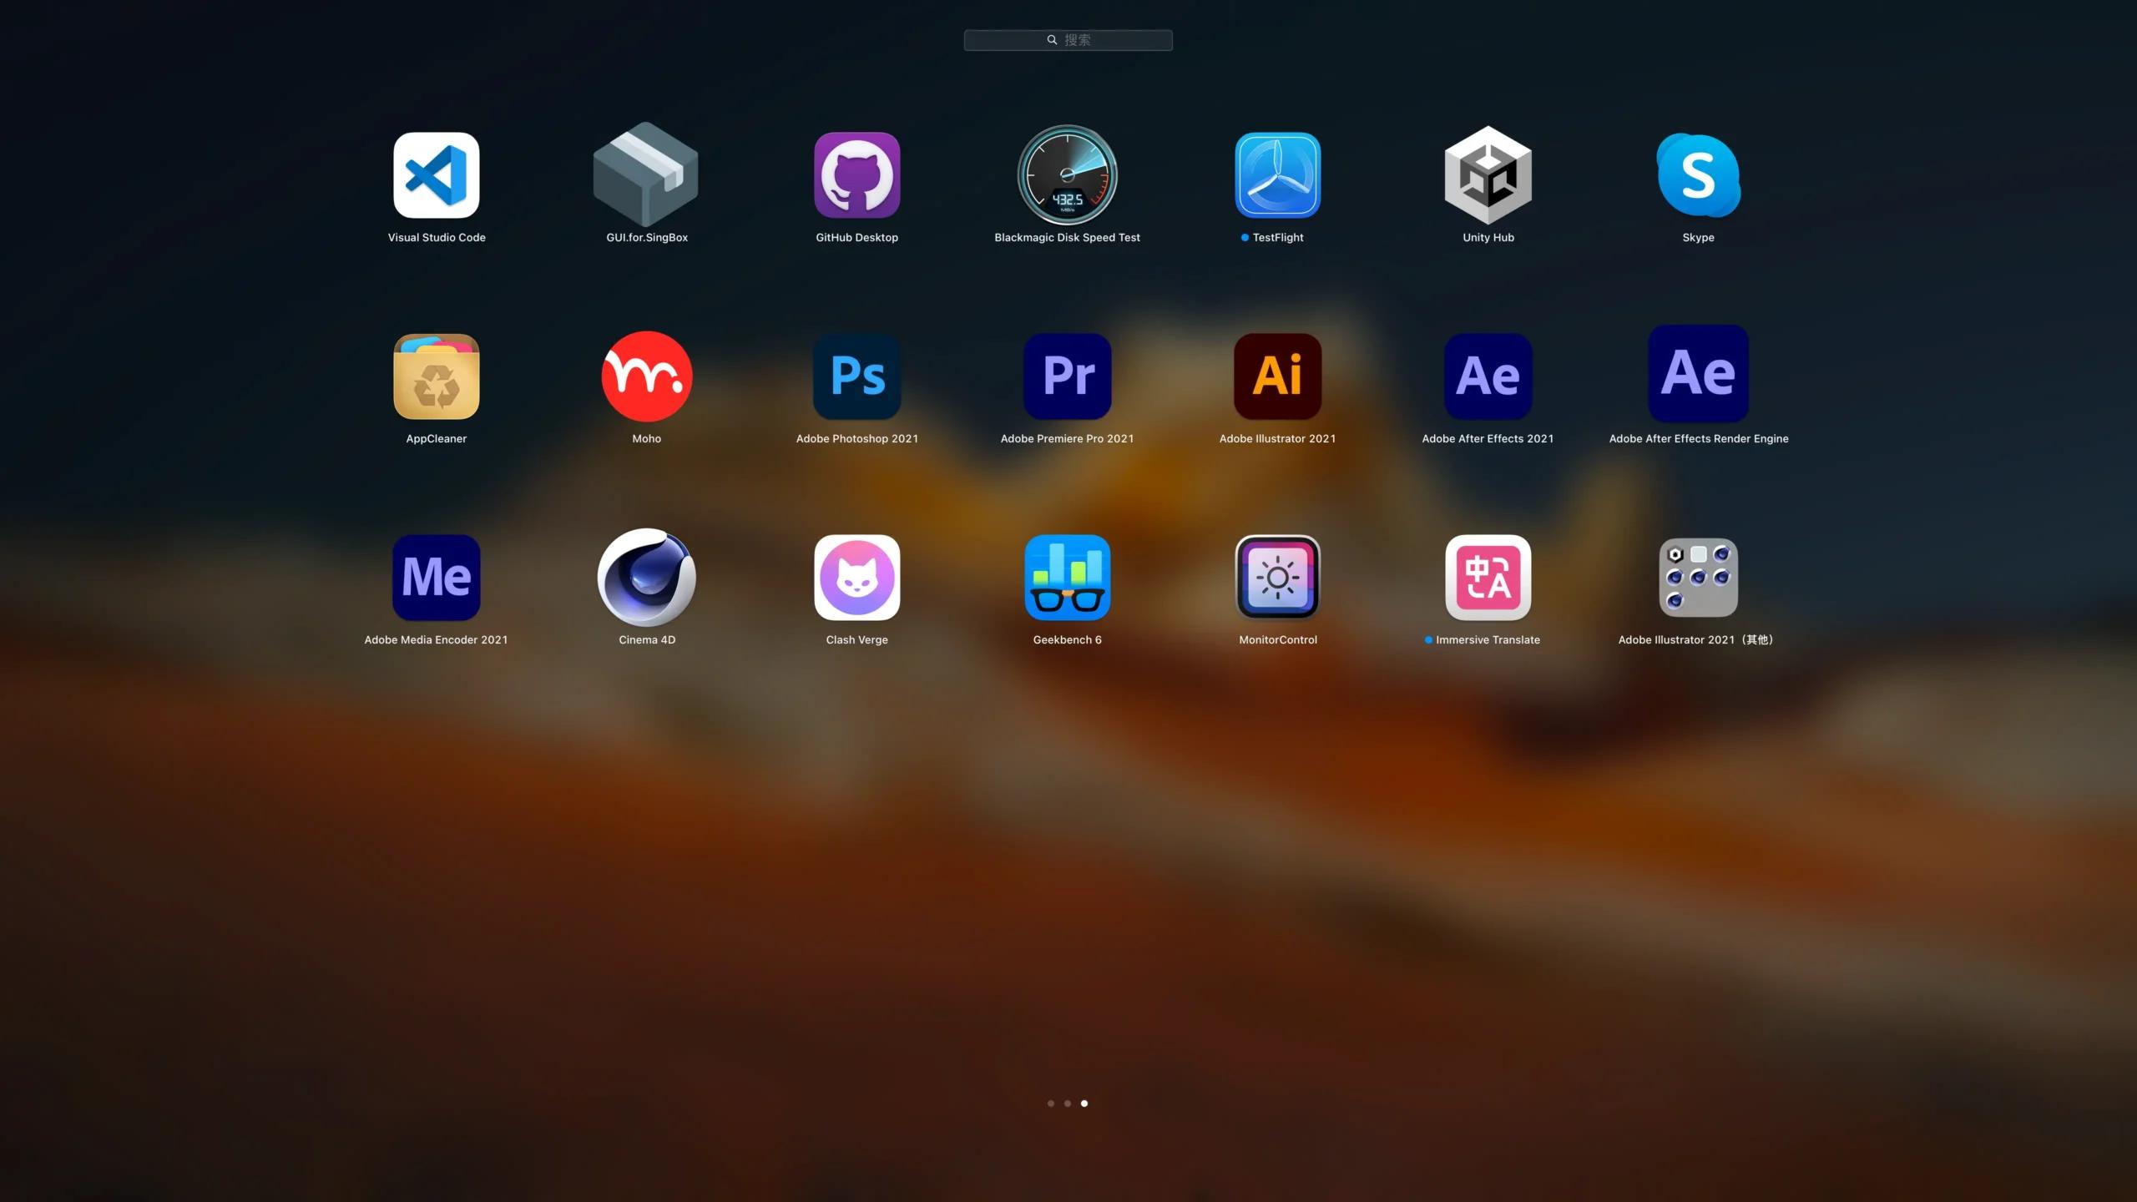Open Visual Studio Code app icon
This screenshot has height=1202, width=2137.
[437, 175]
